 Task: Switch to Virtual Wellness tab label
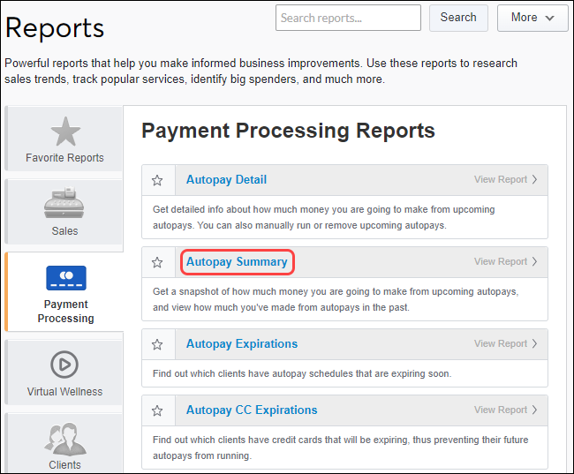[x=64, y=392]
